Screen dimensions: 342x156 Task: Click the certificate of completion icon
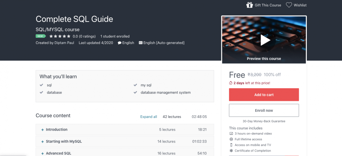231,151
